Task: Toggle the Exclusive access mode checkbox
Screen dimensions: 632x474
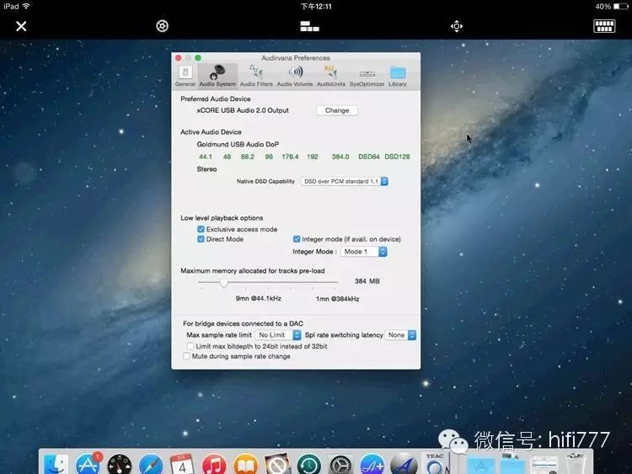Action: click(x=201, y=229)
